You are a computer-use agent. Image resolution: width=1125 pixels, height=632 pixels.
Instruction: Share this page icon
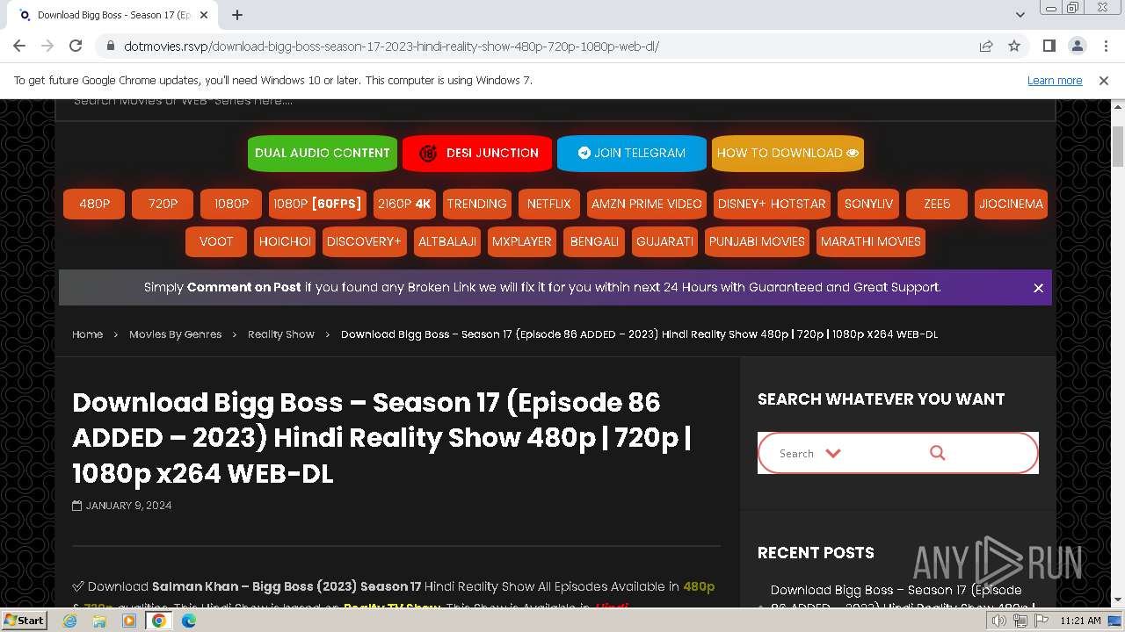coord(986,46)
